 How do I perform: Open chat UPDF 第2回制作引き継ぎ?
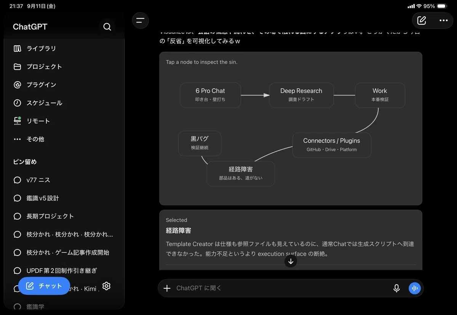(64, 271)
